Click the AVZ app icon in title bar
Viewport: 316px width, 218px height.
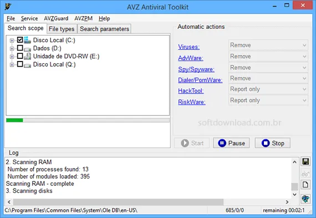tap(8, 7)
